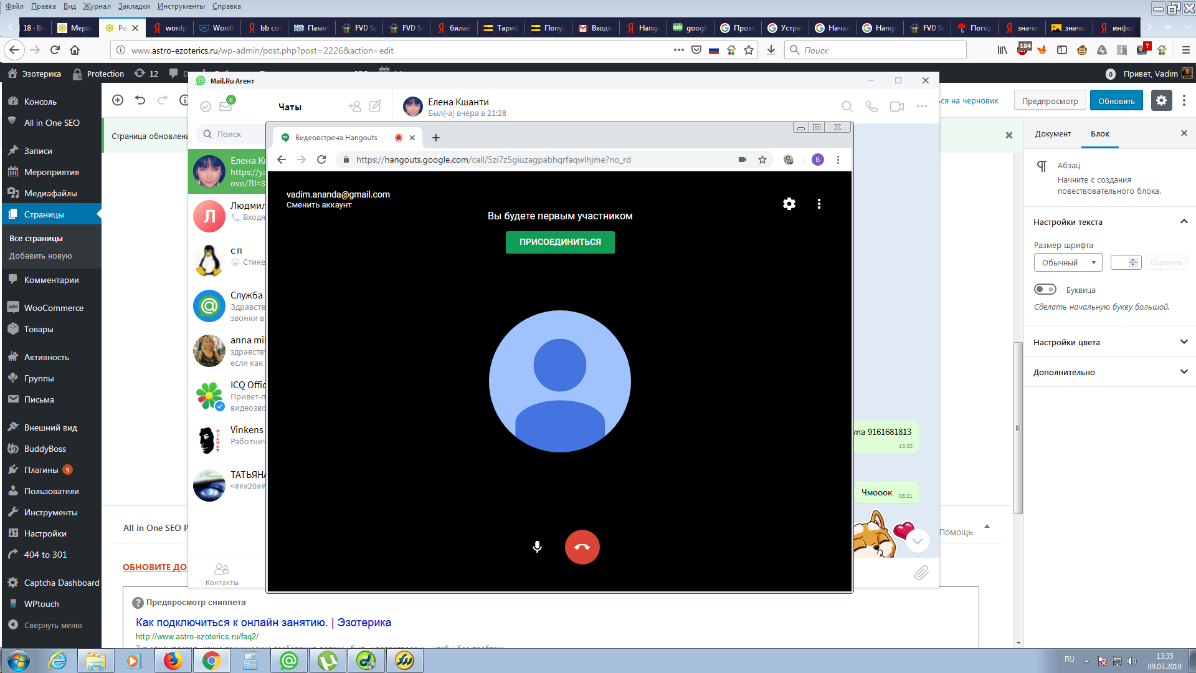This screenshot has height=673, width=1196.
Task: Bookmark Hangouts page with star icon
Action: 762,160
